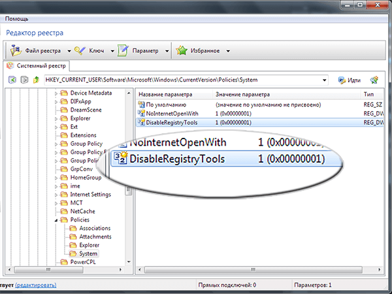Select the Extensions folder

pyautogui.click(x=83, y=135)
